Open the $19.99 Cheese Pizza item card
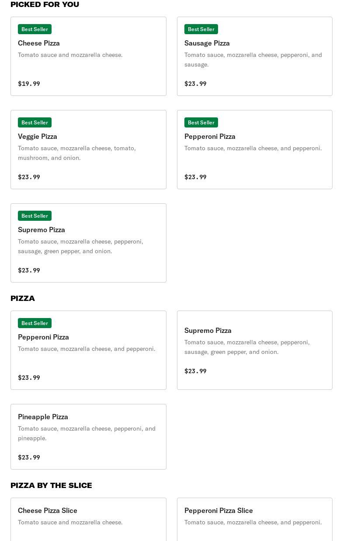 point(88,56)
